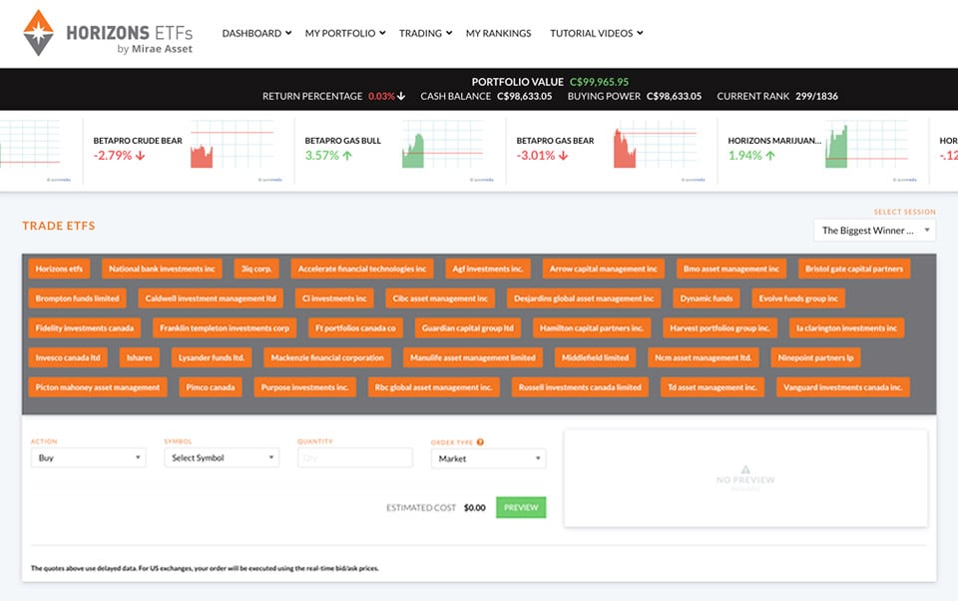
Task: Click the green Preview button
Action: [521, 507]
